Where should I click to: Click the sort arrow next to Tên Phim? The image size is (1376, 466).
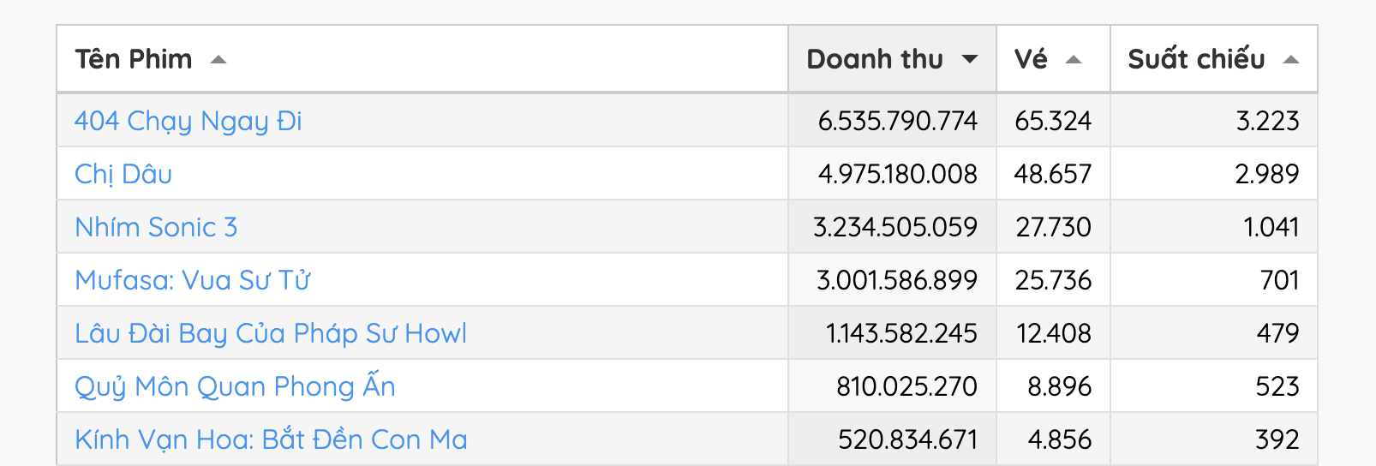pos(218,60)
